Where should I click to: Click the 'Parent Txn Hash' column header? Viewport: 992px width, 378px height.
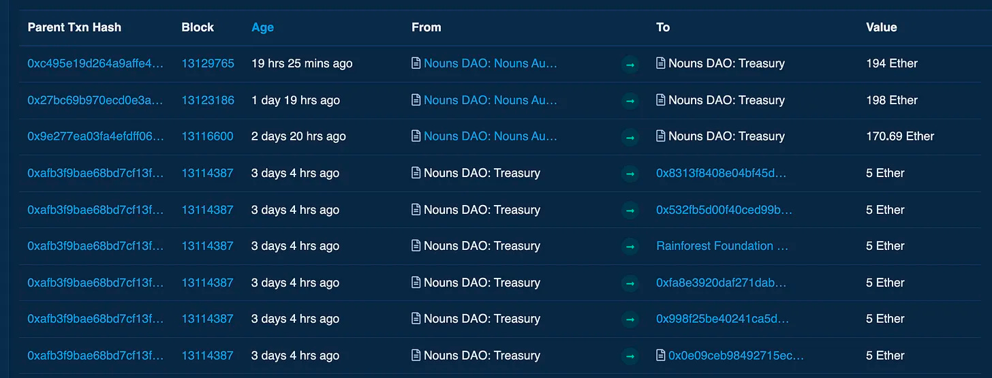(x=74, y=27)
